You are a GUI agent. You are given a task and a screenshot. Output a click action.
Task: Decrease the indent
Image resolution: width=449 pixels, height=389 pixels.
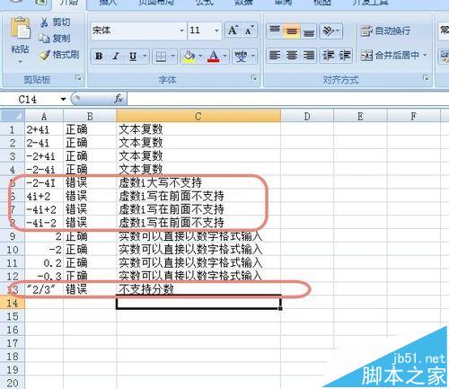[x=328, y=56]
